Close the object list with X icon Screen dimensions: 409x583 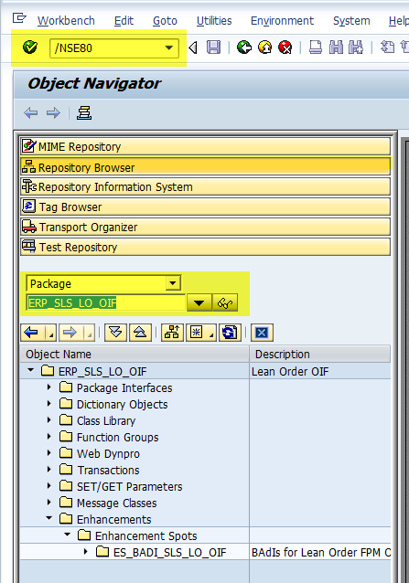pyautogui.click(x=262, y=333)
